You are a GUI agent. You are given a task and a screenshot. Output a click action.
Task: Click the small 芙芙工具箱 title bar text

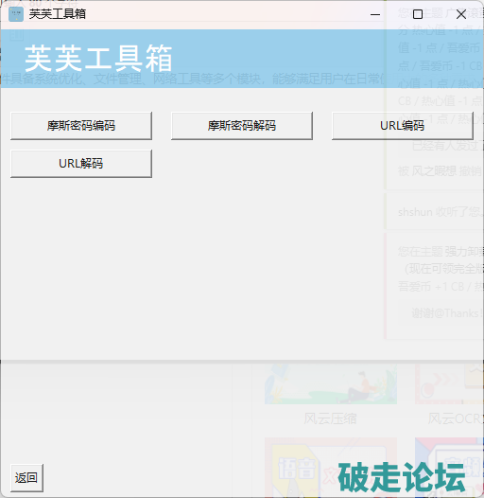click(58, 14)
